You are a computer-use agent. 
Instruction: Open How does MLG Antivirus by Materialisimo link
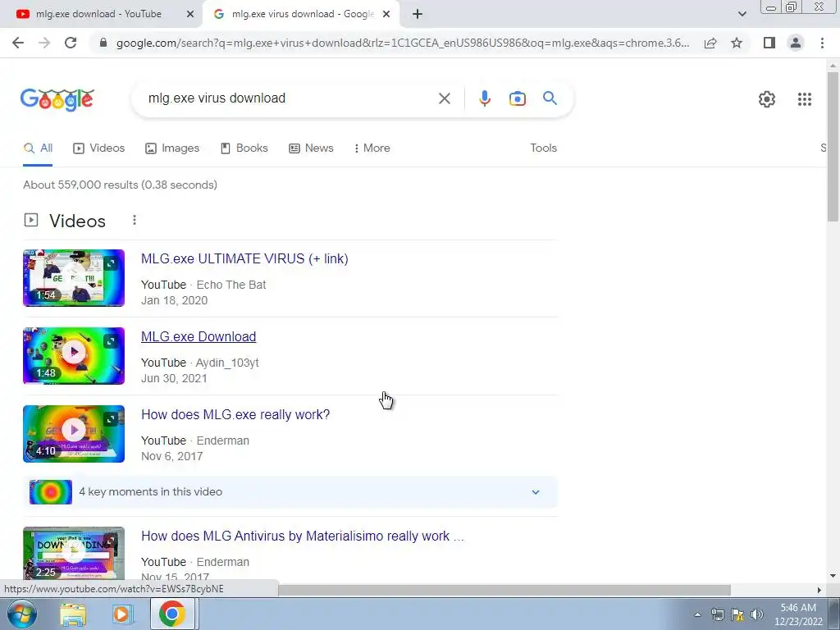(x=302, y=536)
